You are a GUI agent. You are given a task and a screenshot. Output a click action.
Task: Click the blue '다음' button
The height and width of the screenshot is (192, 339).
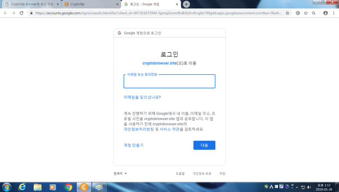pos(204,145)
